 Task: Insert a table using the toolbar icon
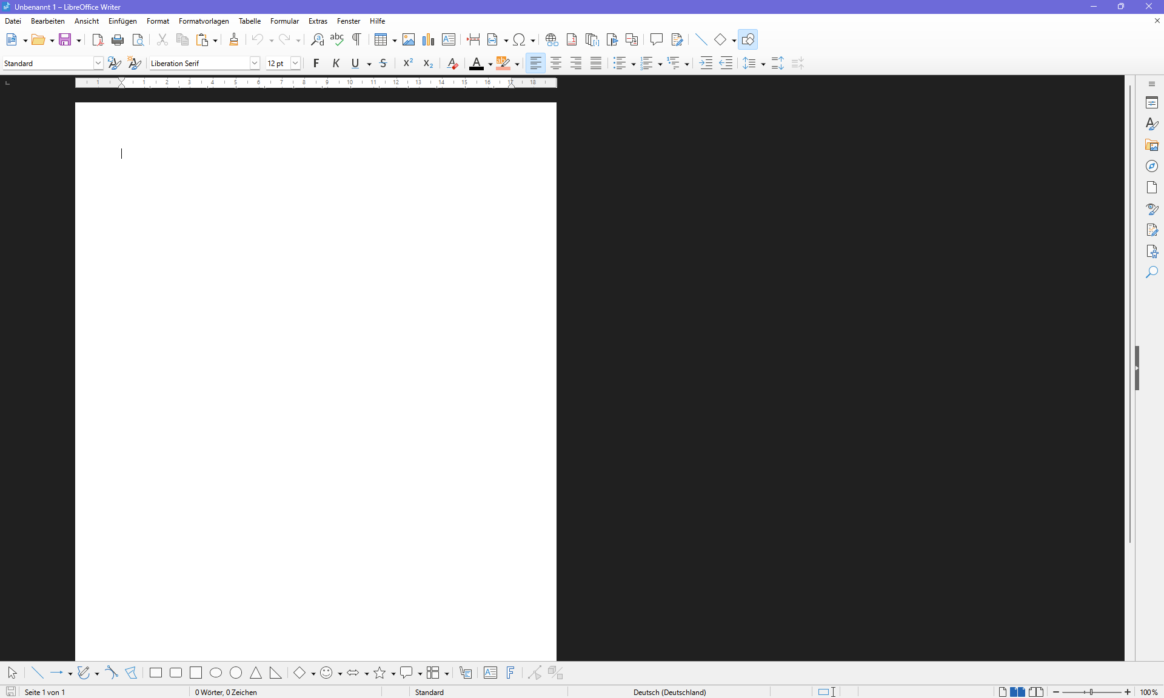380,40
